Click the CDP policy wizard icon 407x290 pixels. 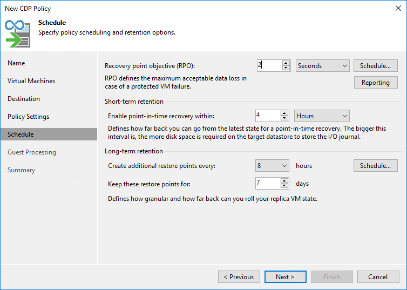(x=17, y=33)
